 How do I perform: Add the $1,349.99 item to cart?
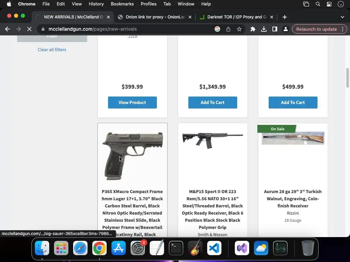tap(213, 102)
